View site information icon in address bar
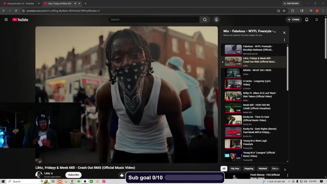The image size is (327, 184). (23, 11)
